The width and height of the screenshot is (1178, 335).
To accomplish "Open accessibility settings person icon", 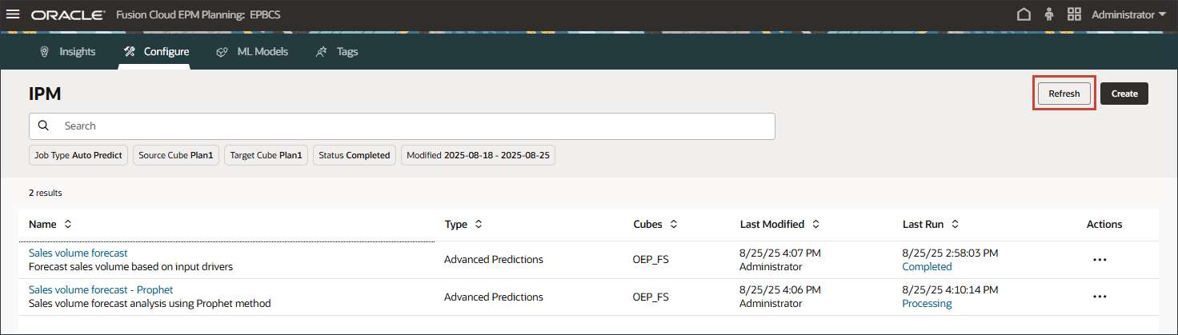I will coord(1049,14).
